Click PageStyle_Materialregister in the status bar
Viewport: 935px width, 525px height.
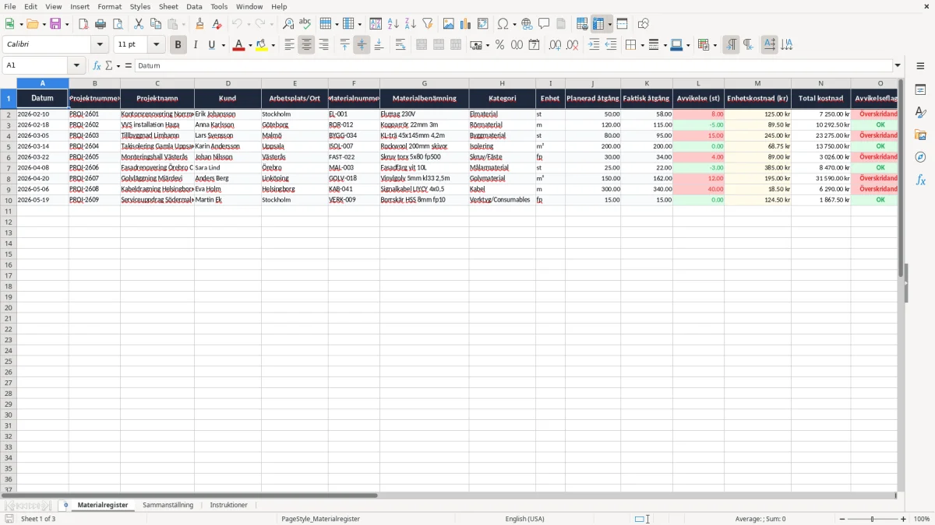click(320, 519)
